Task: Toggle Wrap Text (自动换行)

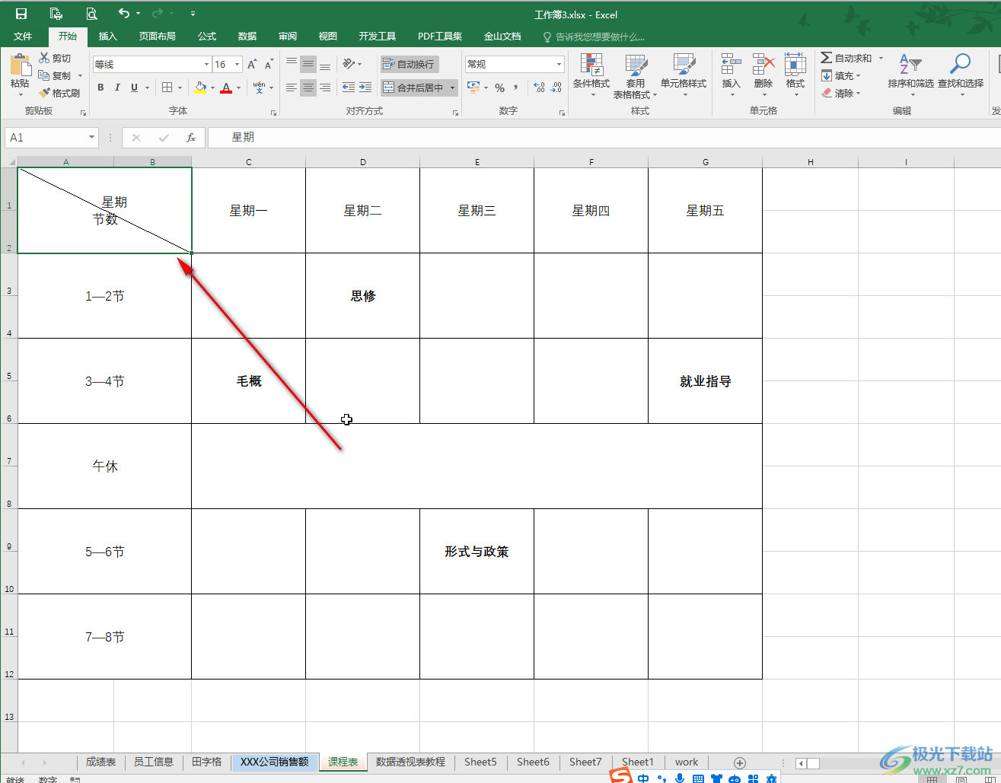Action: click(x=410, y=64)
